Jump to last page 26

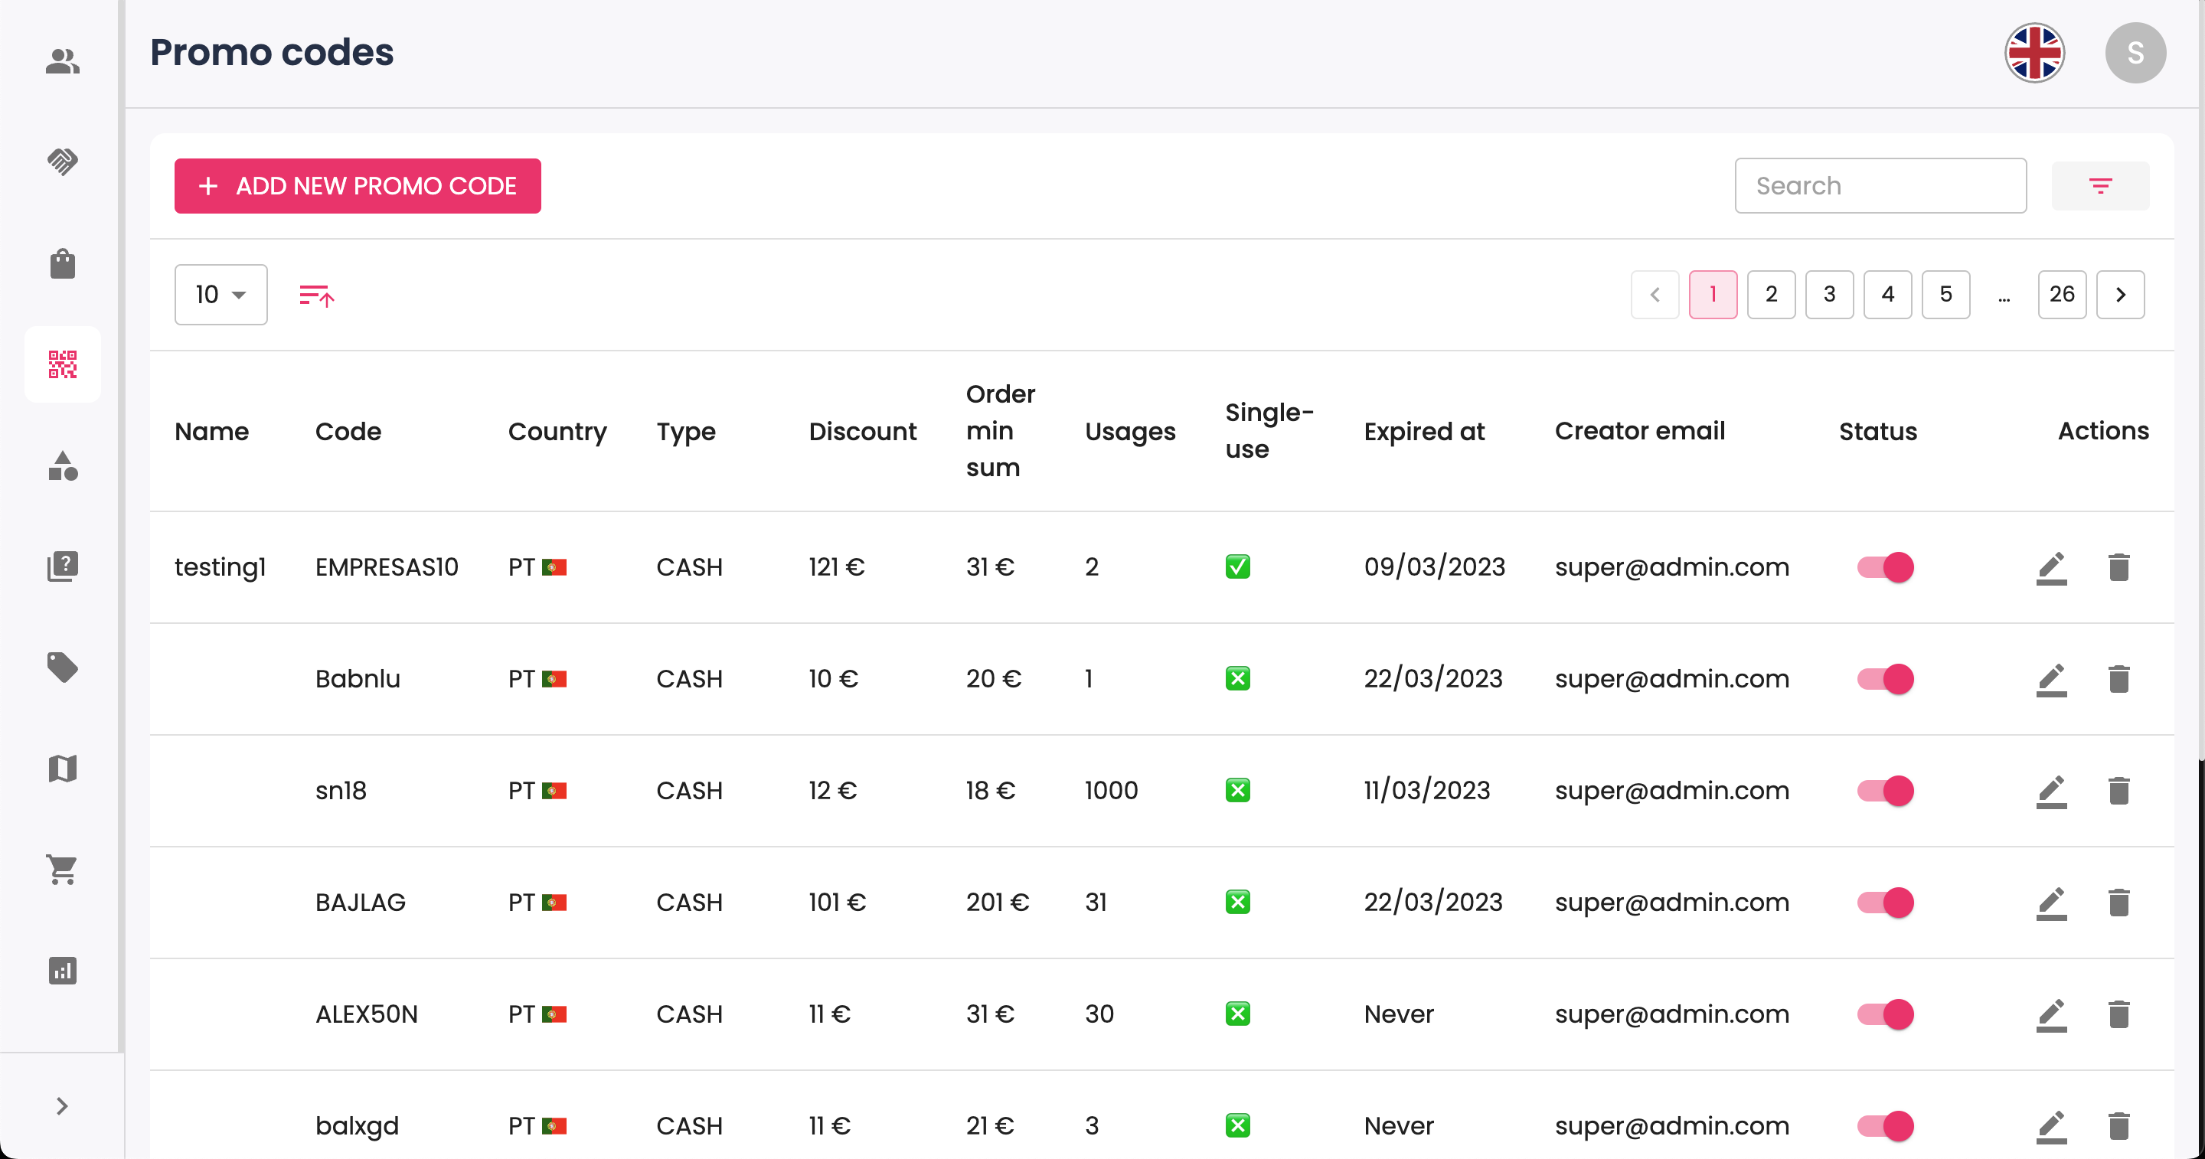point(2061,295)
